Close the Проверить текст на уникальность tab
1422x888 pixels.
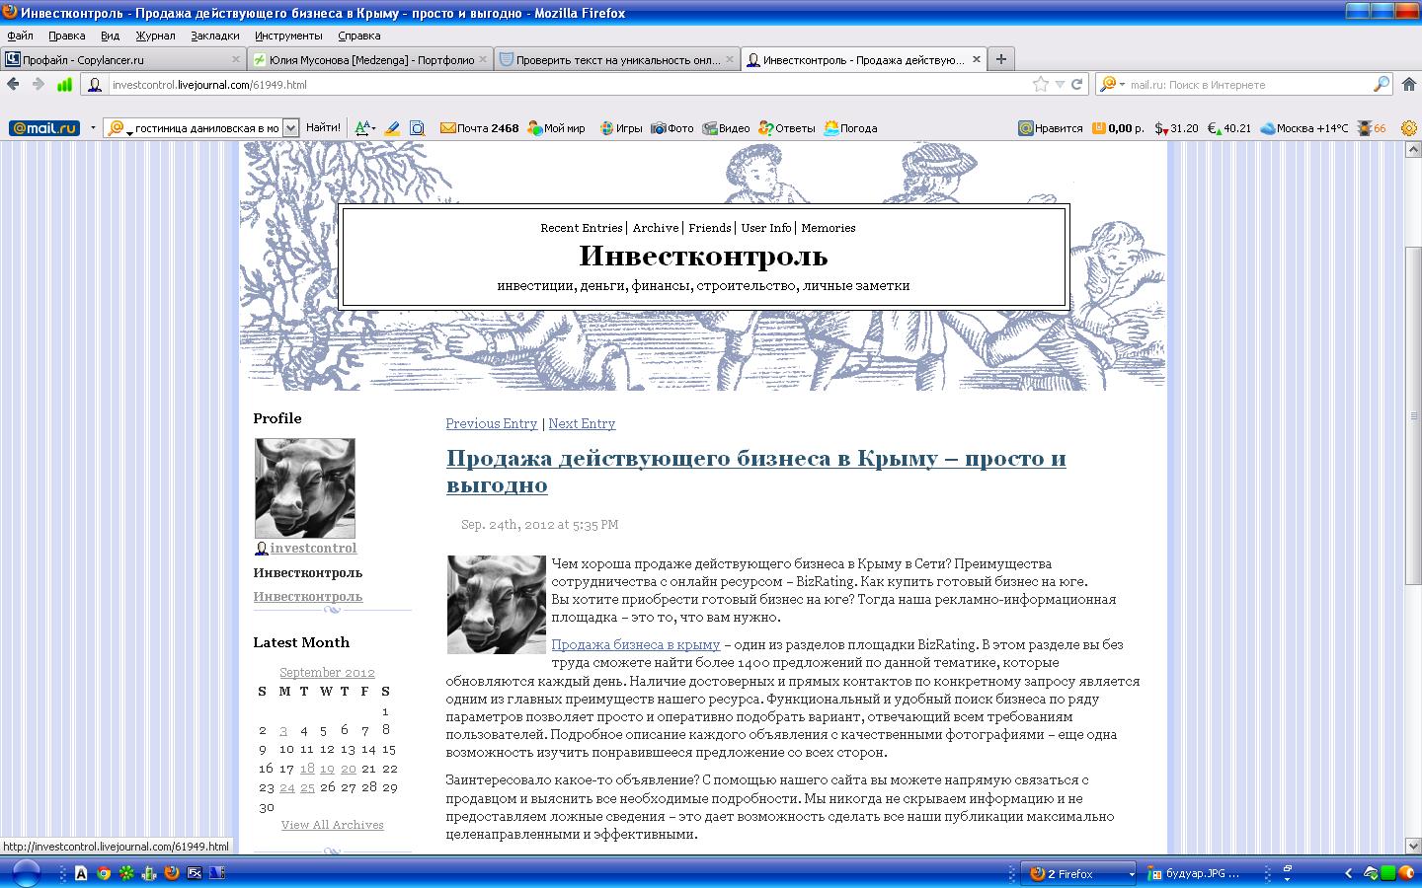point(730,59)
